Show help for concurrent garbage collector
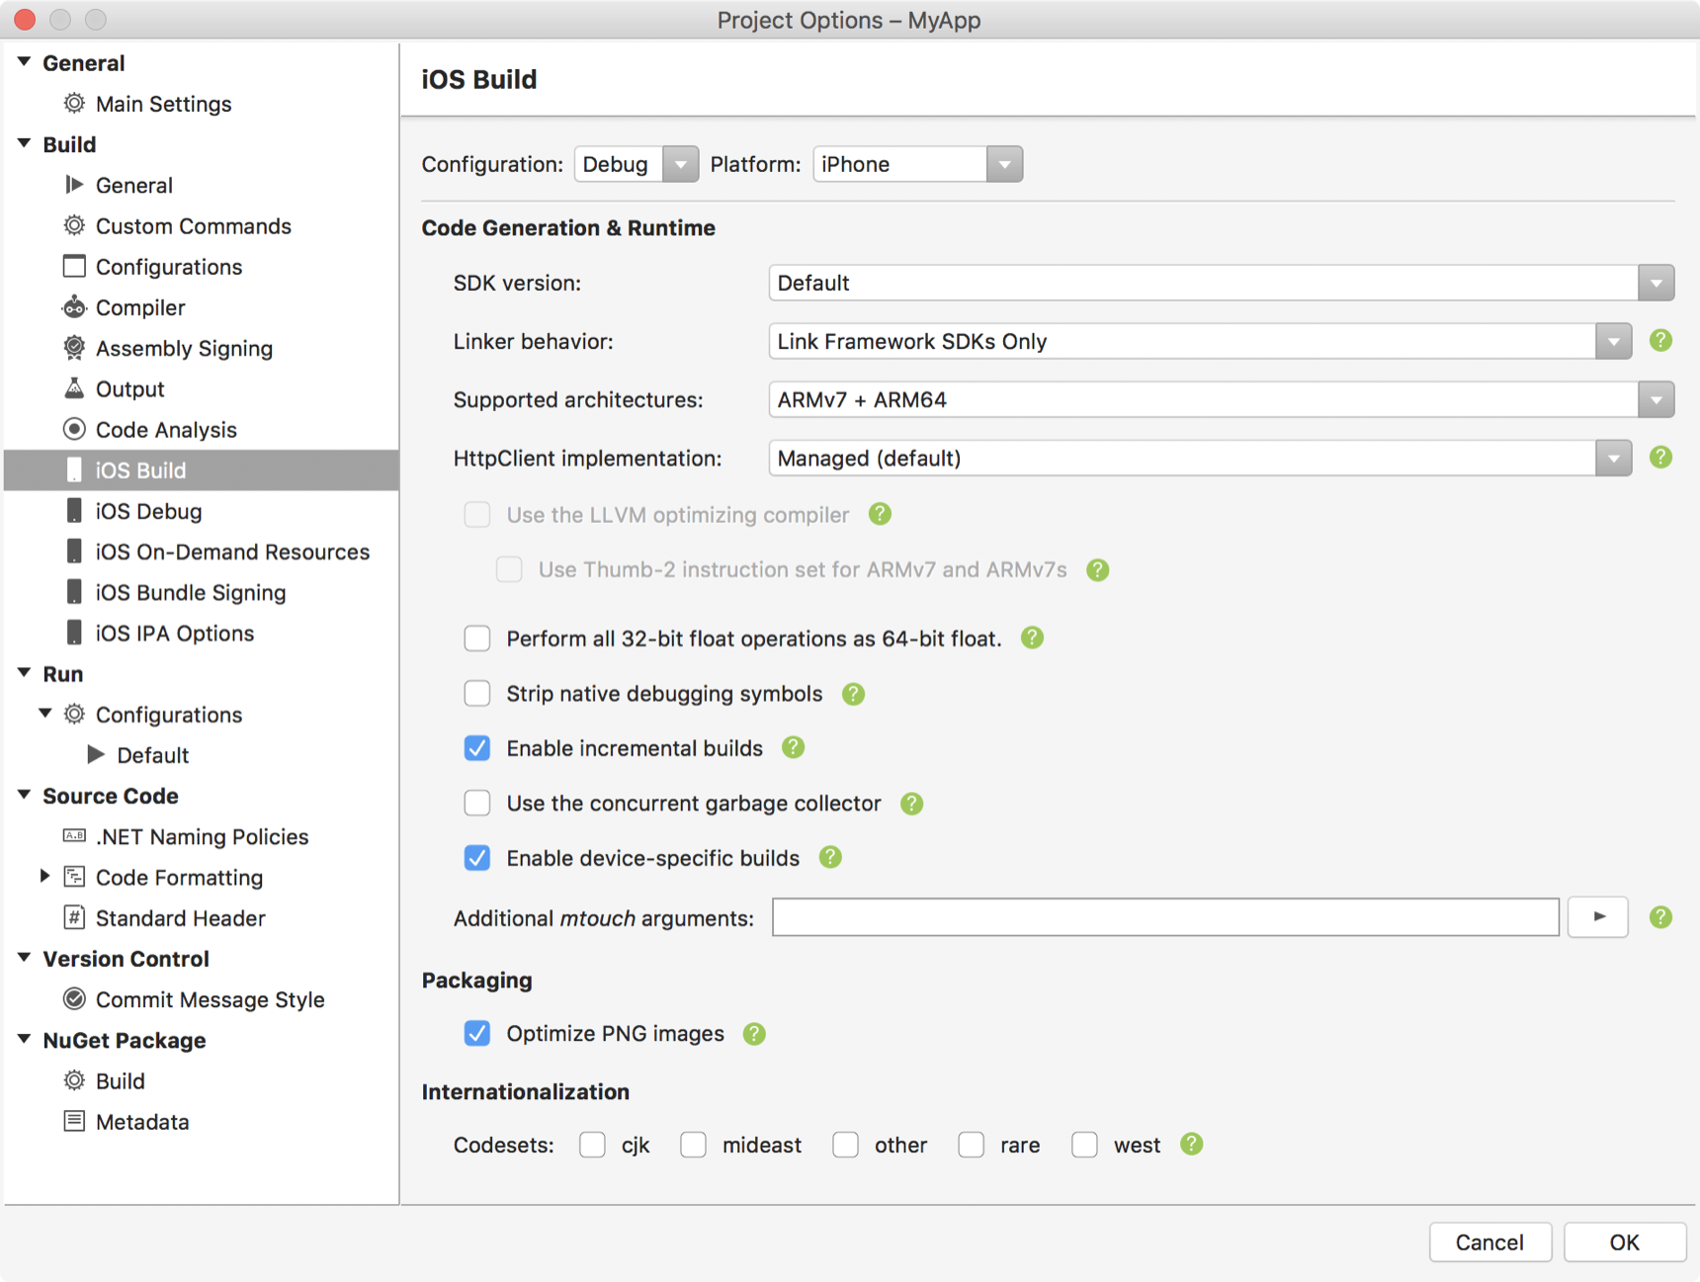 click(911, 804)
